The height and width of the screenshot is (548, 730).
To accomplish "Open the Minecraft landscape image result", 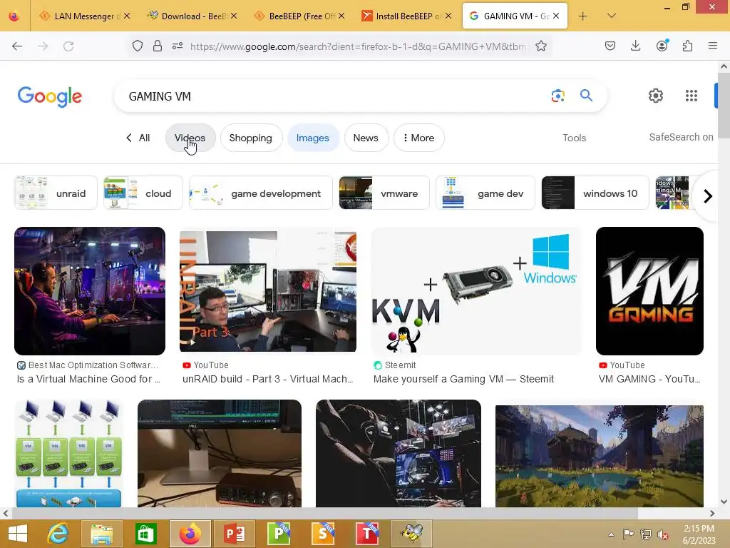I will click(x=599, y=456).
